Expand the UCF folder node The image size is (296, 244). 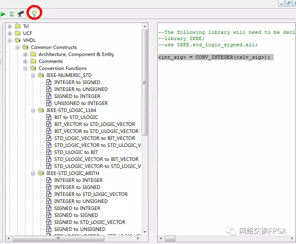tap(10, 33)
